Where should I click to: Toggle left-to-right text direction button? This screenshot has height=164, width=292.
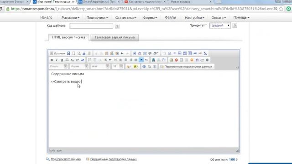pyautogui.click(x=141, y=60)
